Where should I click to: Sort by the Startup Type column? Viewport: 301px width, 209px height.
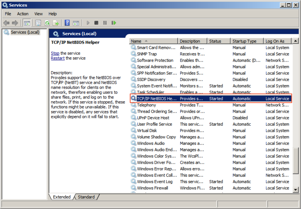tap(245, 41)
